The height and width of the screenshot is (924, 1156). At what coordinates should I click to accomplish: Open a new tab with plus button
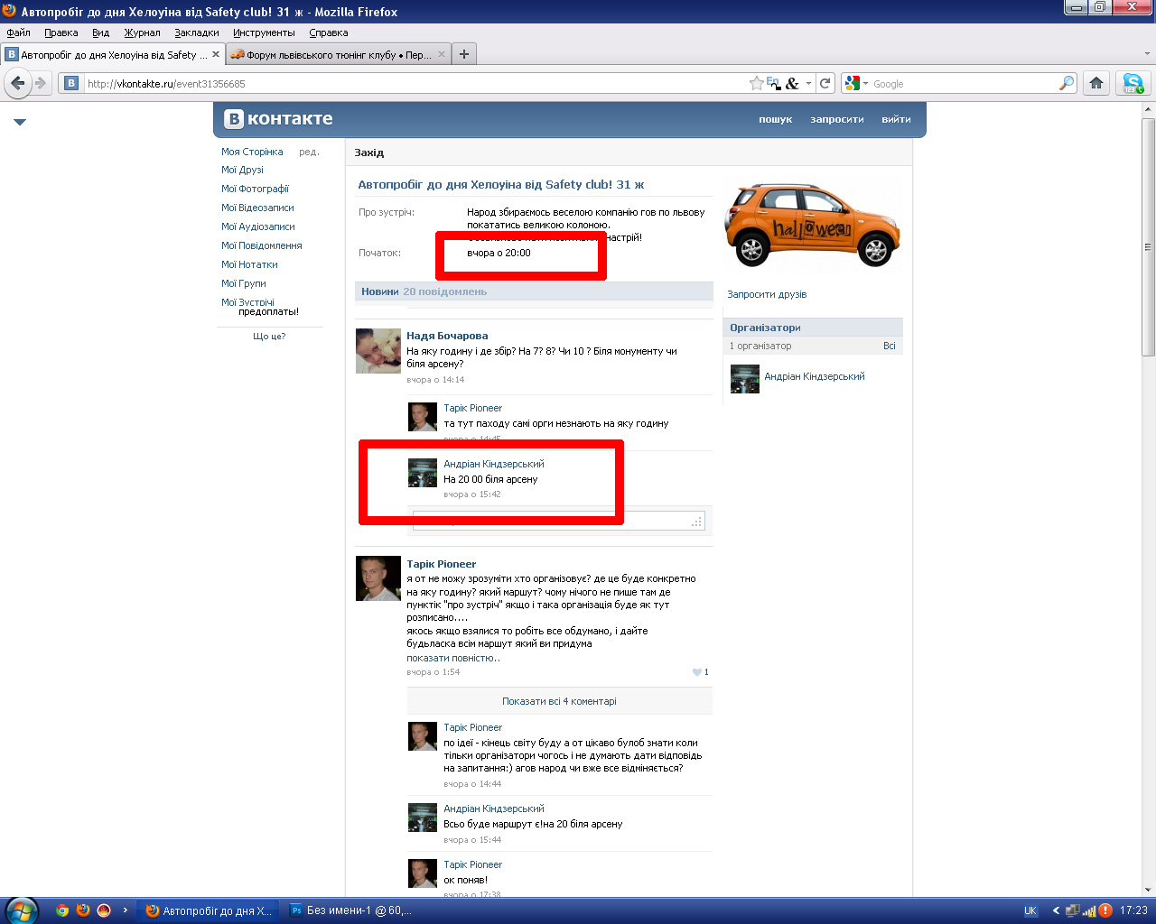click(x=464, y=54)
